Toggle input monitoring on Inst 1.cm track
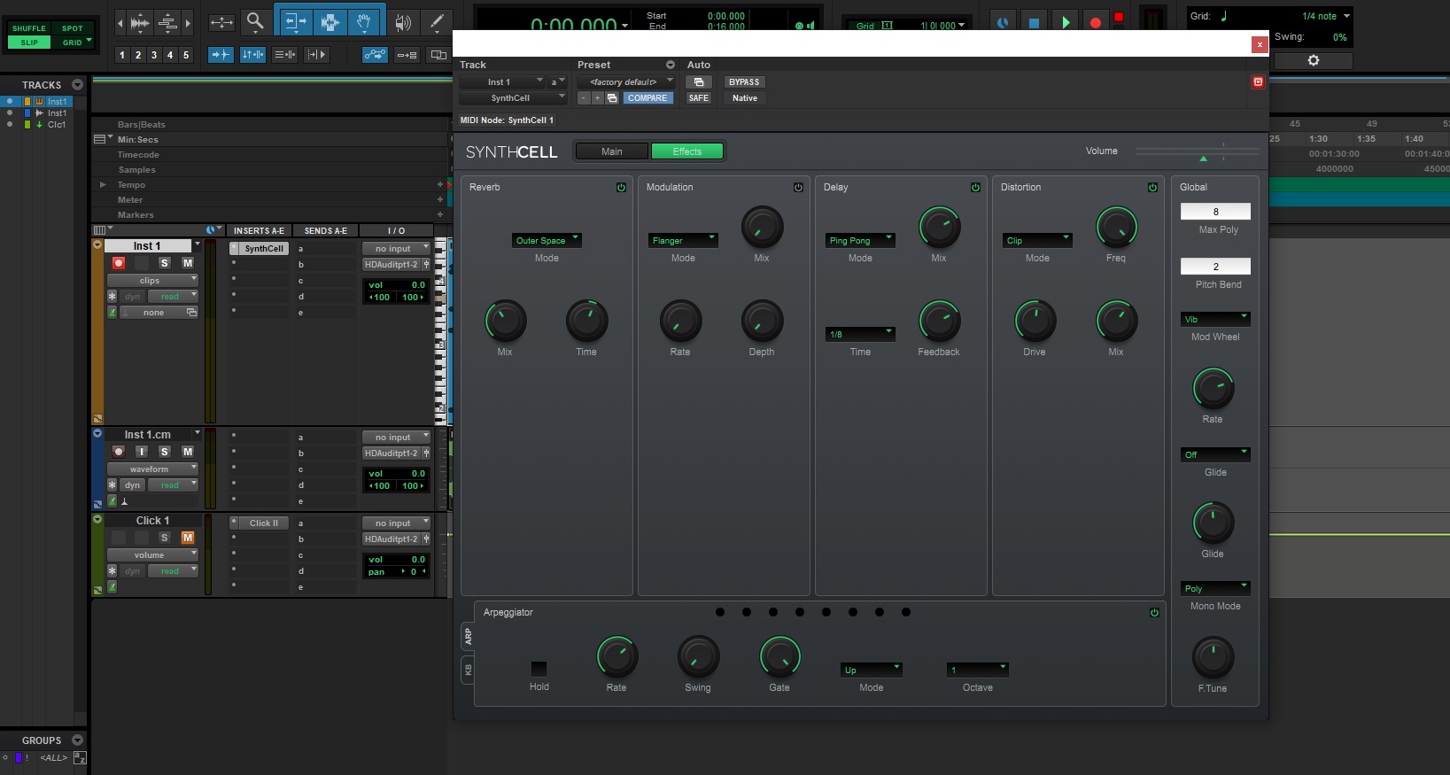Screen dimensions: 1450x775 click(x=142, y=452)
